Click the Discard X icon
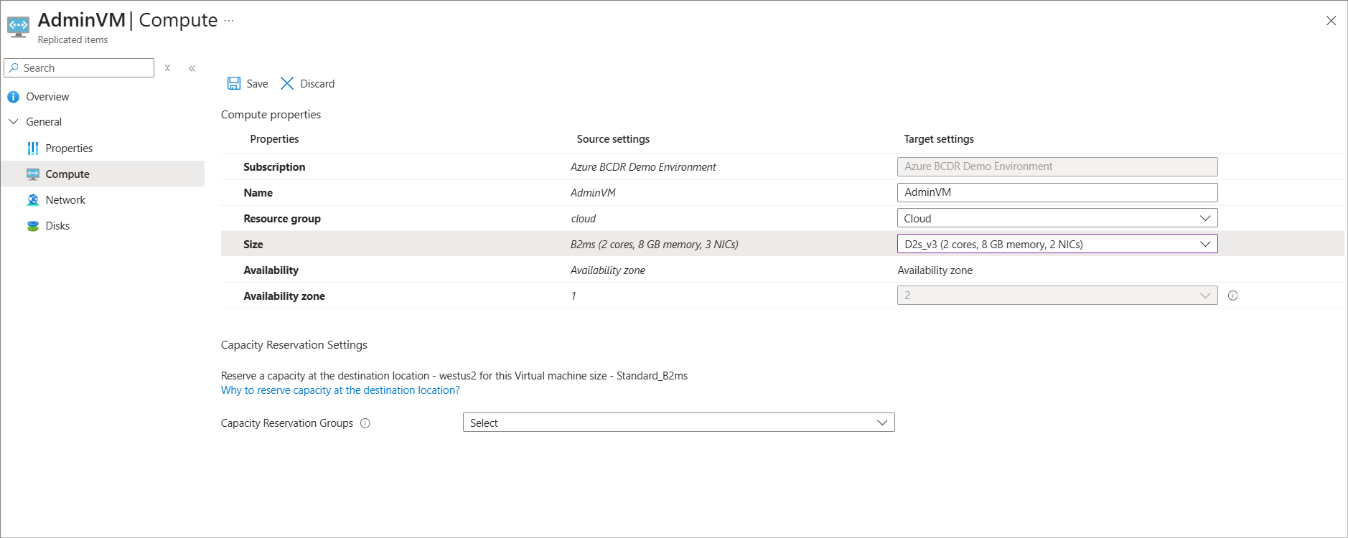This screenshot has height=538, width=1348. click(287, 83)
